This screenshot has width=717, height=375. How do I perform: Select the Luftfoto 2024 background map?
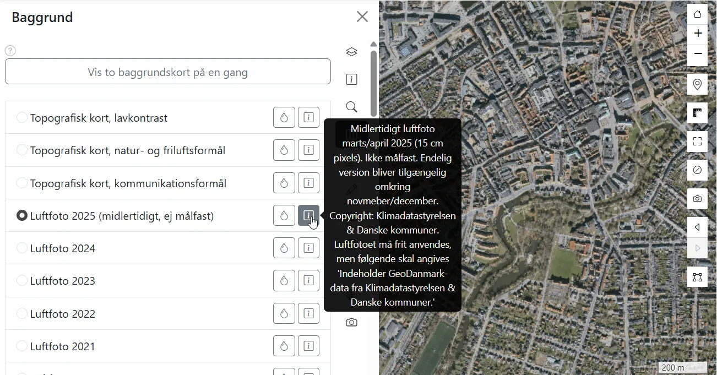(x=22, y=248)
